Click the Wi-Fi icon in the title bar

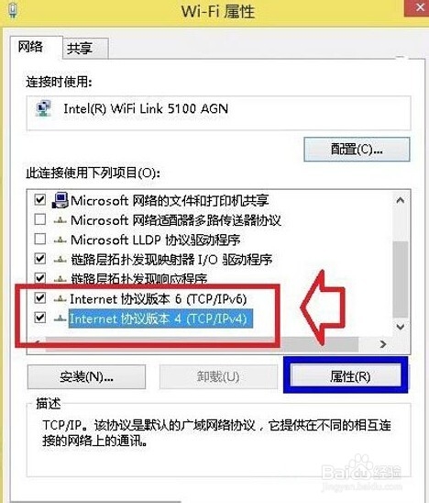13,10
